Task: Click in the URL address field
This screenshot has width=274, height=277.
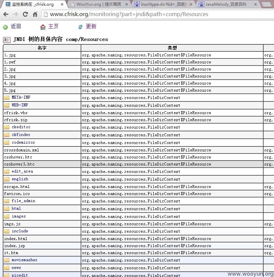Action: pyautogui.click(x=158, y=14)
